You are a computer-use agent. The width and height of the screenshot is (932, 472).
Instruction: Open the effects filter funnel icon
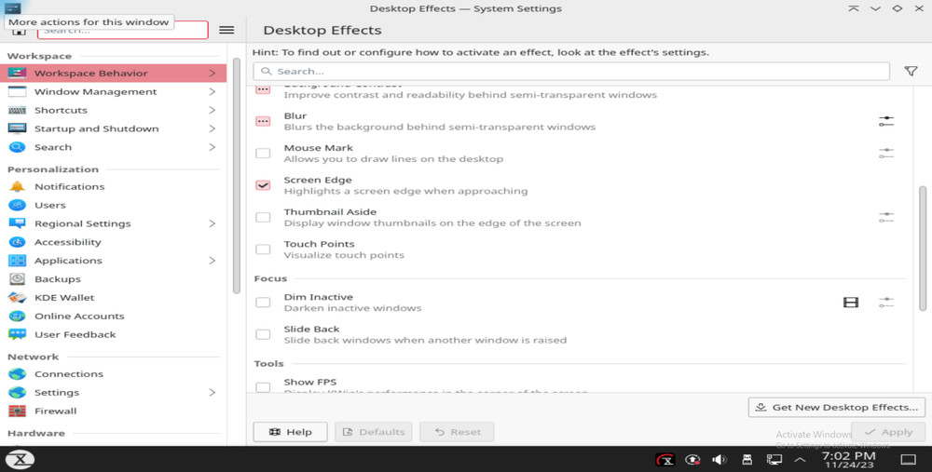pyautogui.click(x=911, y=72)
